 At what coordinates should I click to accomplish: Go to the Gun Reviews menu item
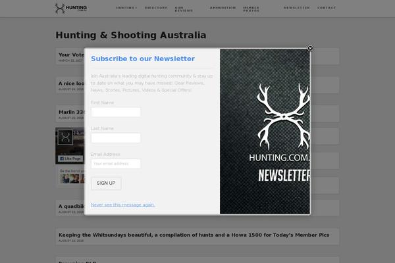184,9
